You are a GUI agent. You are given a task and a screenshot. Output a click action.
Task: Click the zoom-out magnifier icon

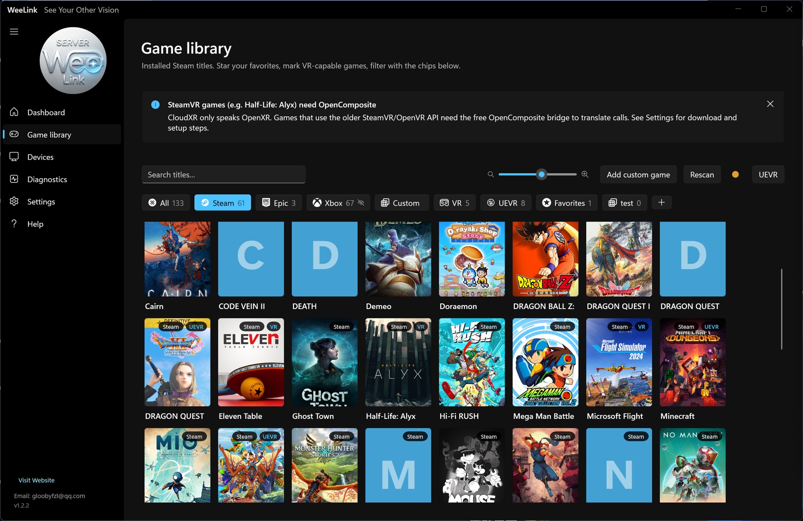pos(491,174)
